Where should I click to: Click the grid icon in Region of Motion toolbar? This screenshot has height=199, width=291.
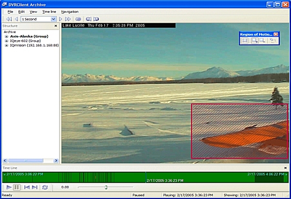[245, 41]
